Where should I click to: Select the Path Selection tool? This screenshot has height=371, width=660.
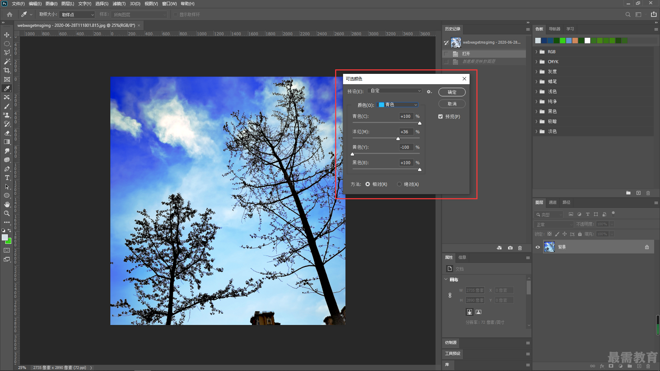tap(7, 187)
